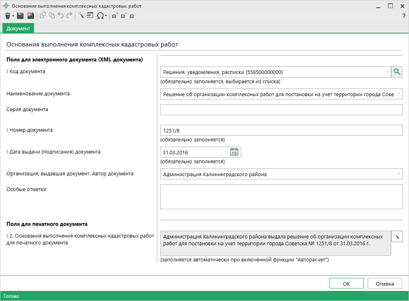Screen dimensions: 409x301
Task: Expand the "Наименование документа" dropdown
Action: [398, 94]
